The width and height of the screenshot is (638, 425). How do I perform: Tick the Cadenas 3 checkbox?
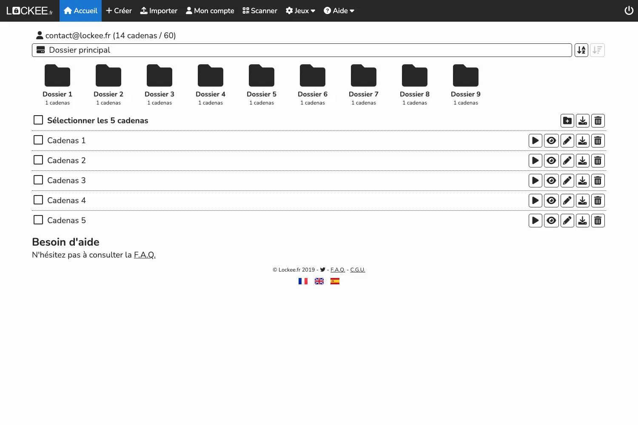point(38,180)
